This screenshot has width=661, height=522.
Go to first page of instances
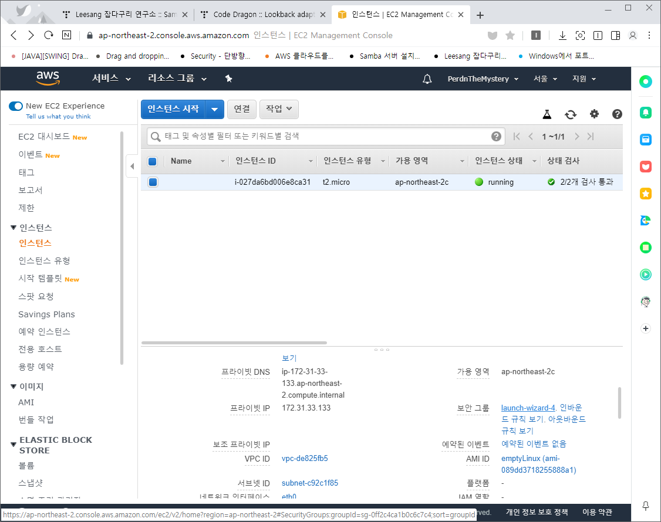click(517, 136)
